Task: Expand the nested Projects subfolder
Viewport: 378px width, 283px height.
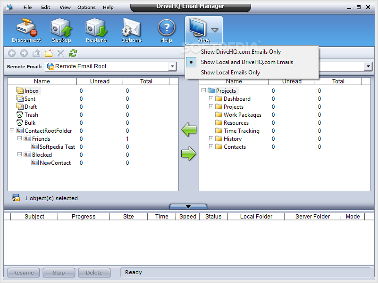Action: [x=211, y=106]
